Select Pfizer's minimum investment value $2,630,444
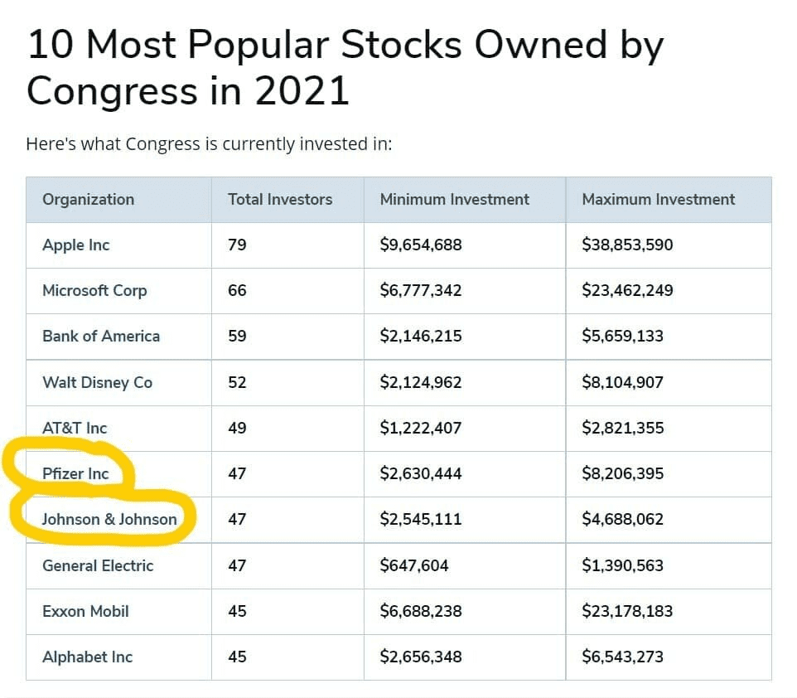This screenshot has height=698, width=797. coord(421,473)
